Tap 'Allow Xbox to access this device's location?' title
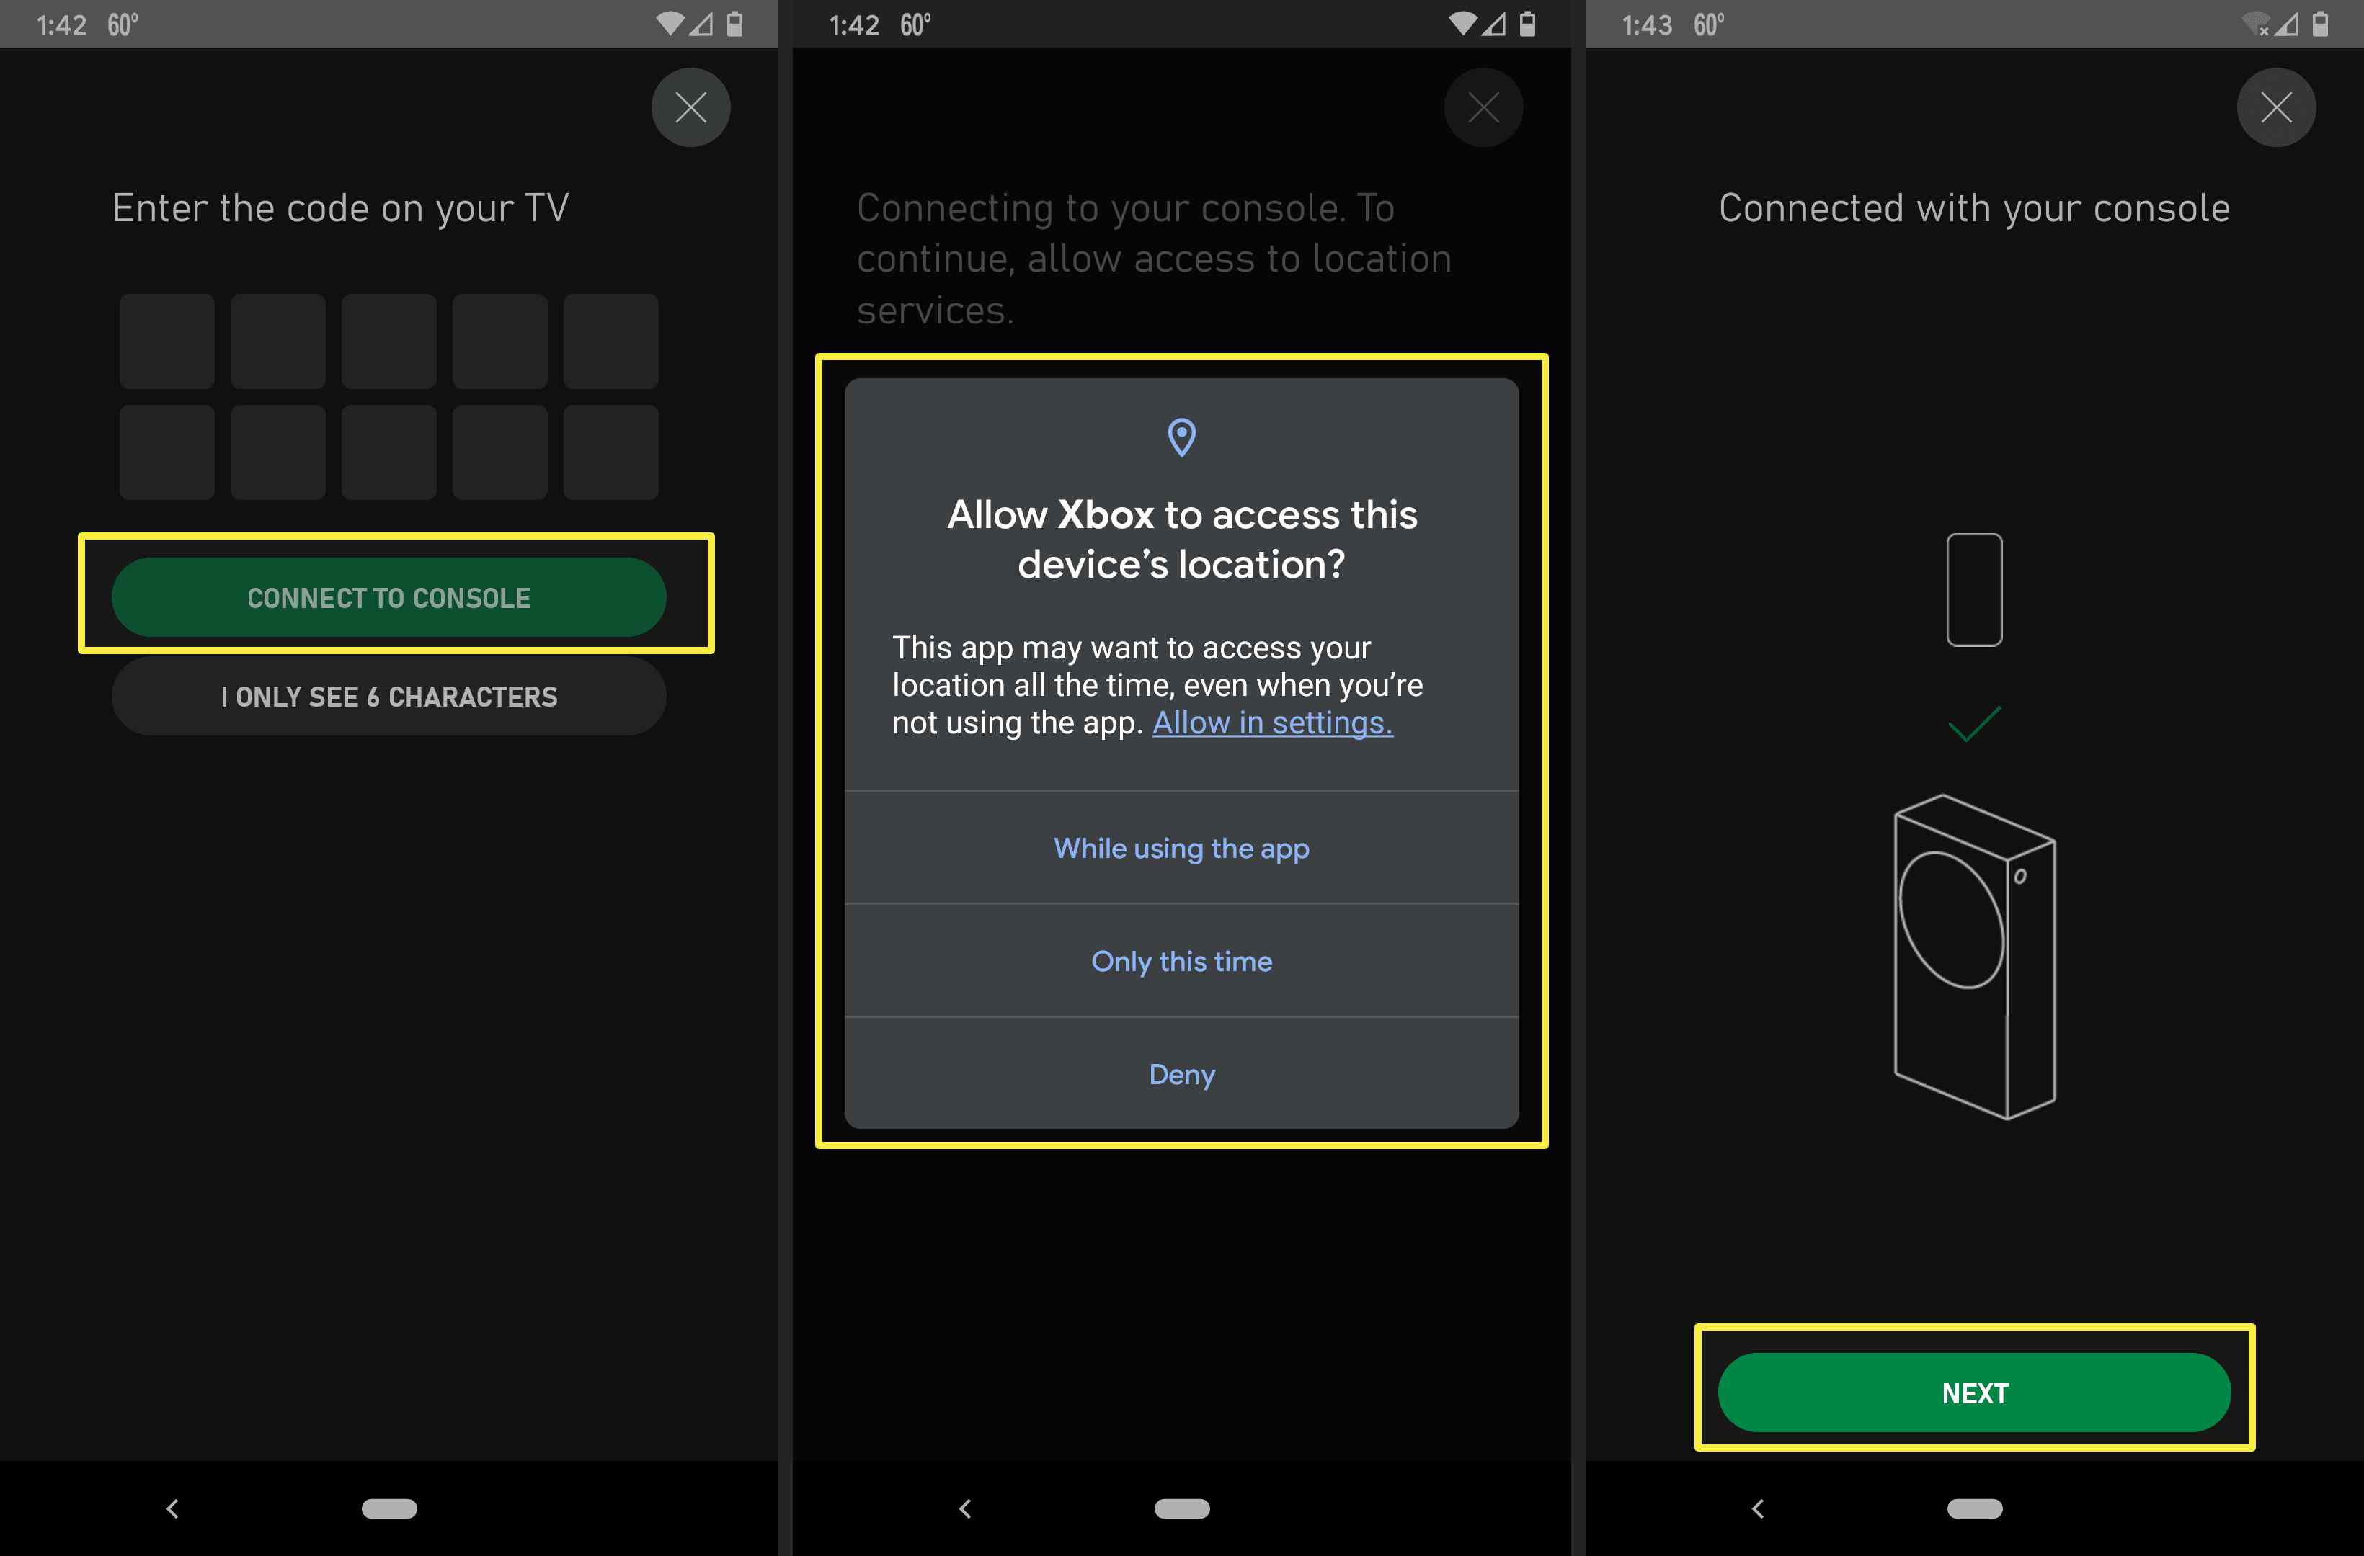 [1181, 539]
